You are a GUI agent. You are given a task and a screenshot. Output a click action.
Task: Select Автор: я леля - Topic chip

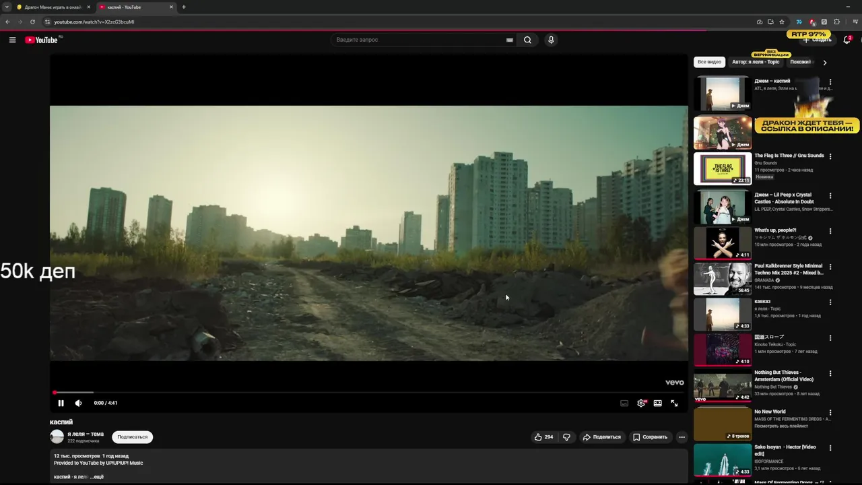coord(756,62)
